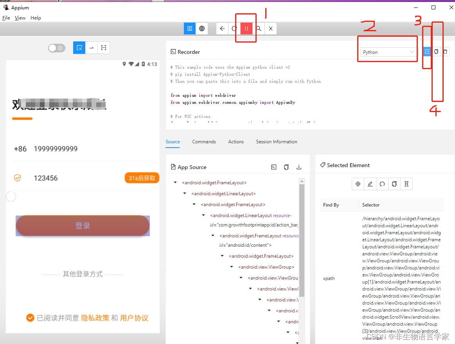Viewport: 455px width, 344px height.
Task: Switch to web/hybrid app mode globe icon
Action: 201,29
